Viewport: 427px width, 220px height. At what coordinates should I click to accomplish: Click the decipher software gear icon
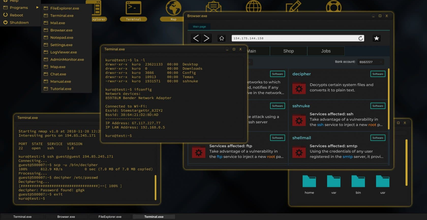pos(299,89)
